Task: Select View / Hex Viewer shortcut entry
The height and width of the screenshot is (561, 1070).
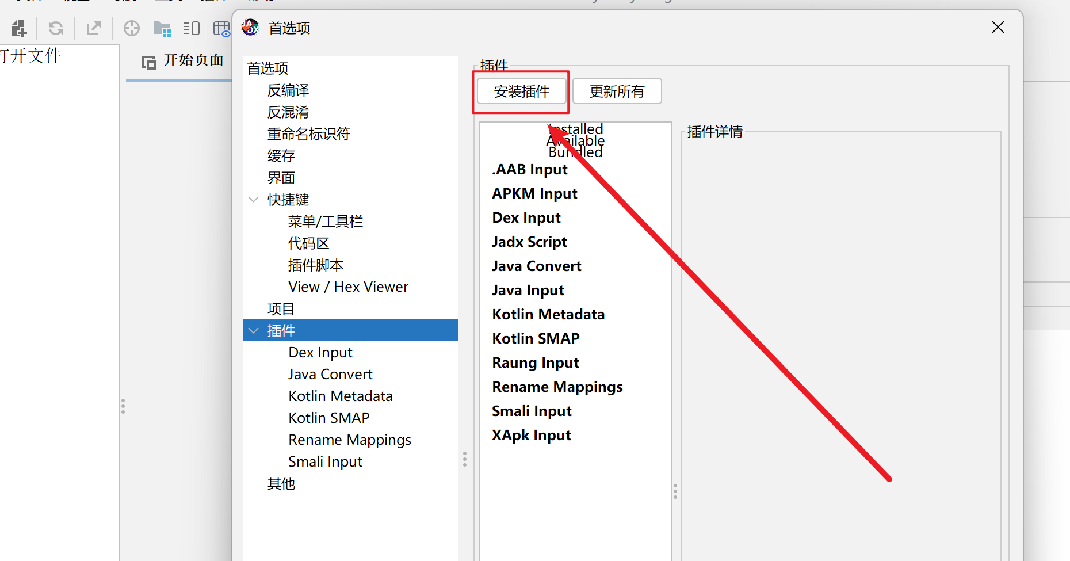Action: [x=348, y=287]
